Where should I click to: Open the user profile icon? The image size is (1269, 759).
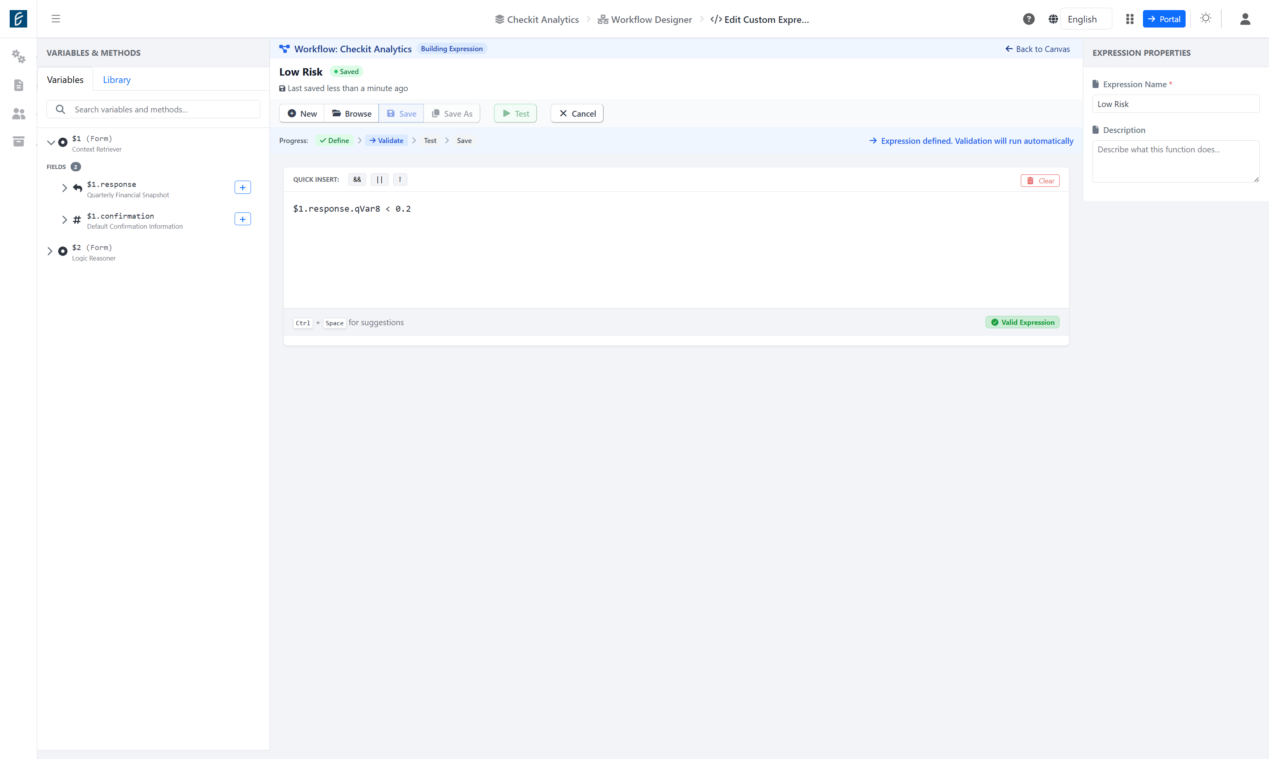pos(1245,19)
